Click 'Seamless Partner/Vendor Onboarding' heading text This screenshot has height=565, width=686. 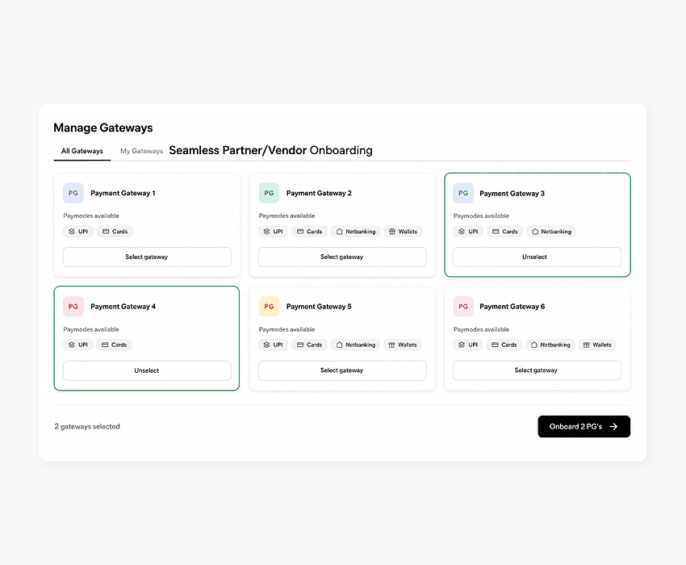(271, 151)
